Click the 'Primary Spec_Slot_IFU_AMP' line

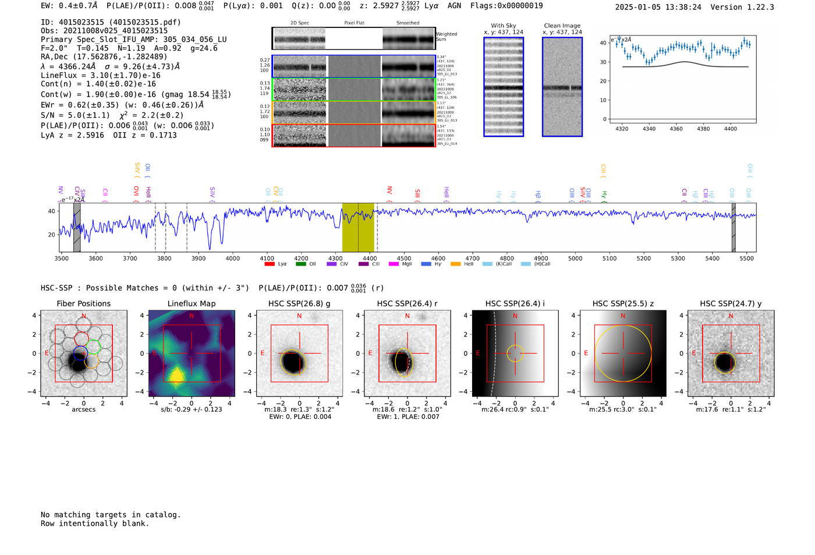point(134,40)
